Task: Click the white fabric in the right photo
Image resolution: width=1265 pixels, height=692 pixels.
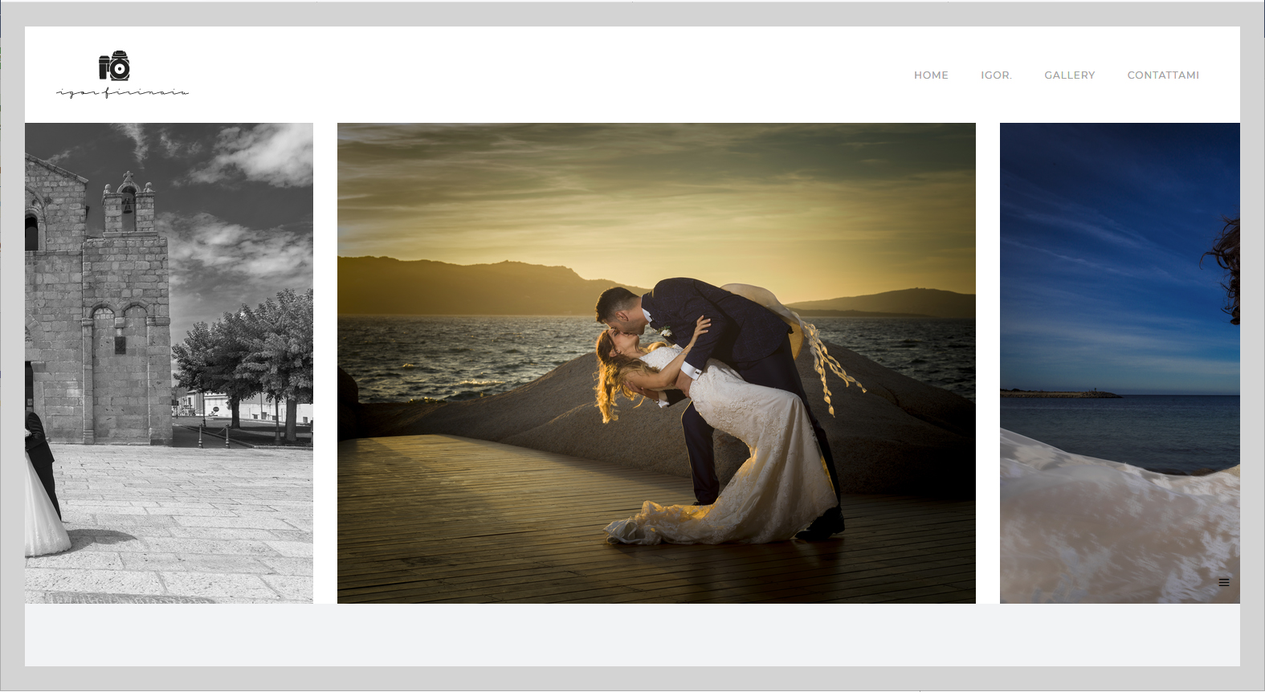Action: [x=1124, y=522]
